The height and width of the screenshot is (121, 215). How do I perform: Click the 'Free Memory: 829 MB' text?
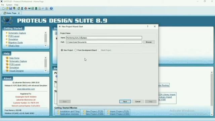(x=13, y=110)
